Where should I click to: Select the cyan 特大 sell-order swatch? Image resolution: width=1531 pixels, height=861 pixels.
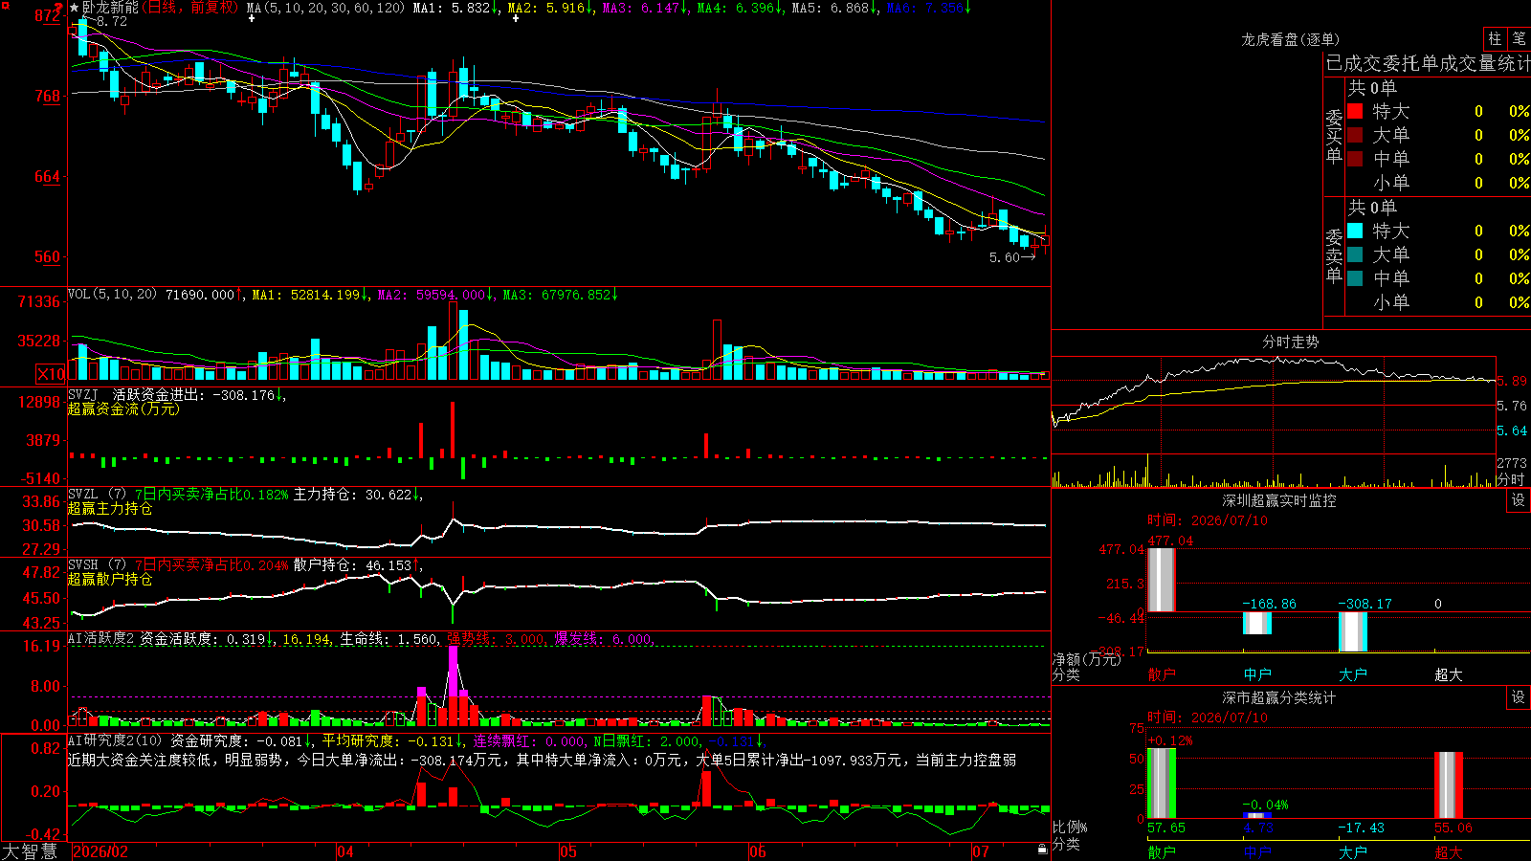pos(1355,231)
